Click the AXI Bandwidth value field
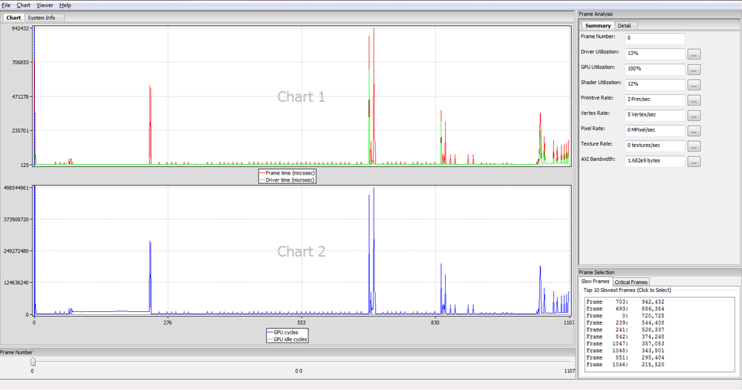 click(x=655, y=161)
